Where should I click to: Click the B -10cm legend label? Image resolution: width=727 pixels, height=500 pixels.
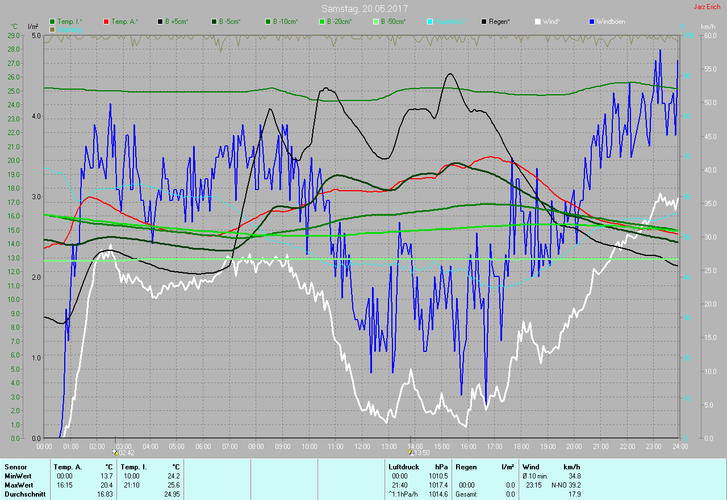click(x=285, y=22)
